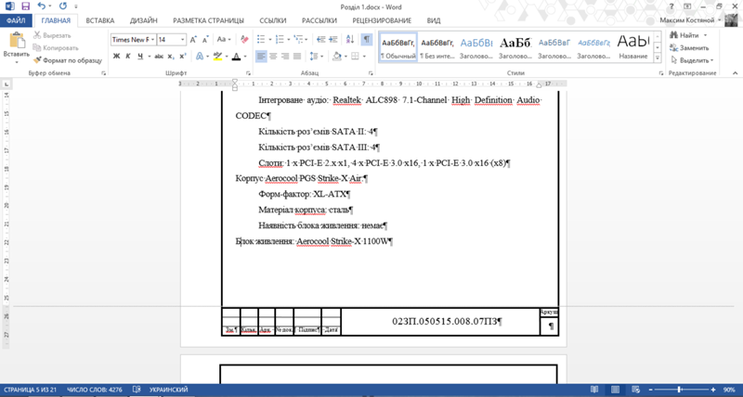743x397 pixels.
Task: Select justify alignment button
Action: coord(297,57)
